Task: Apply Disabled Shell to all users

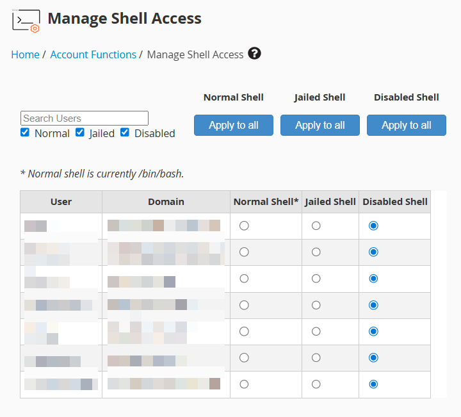Action: click(407, 126)
